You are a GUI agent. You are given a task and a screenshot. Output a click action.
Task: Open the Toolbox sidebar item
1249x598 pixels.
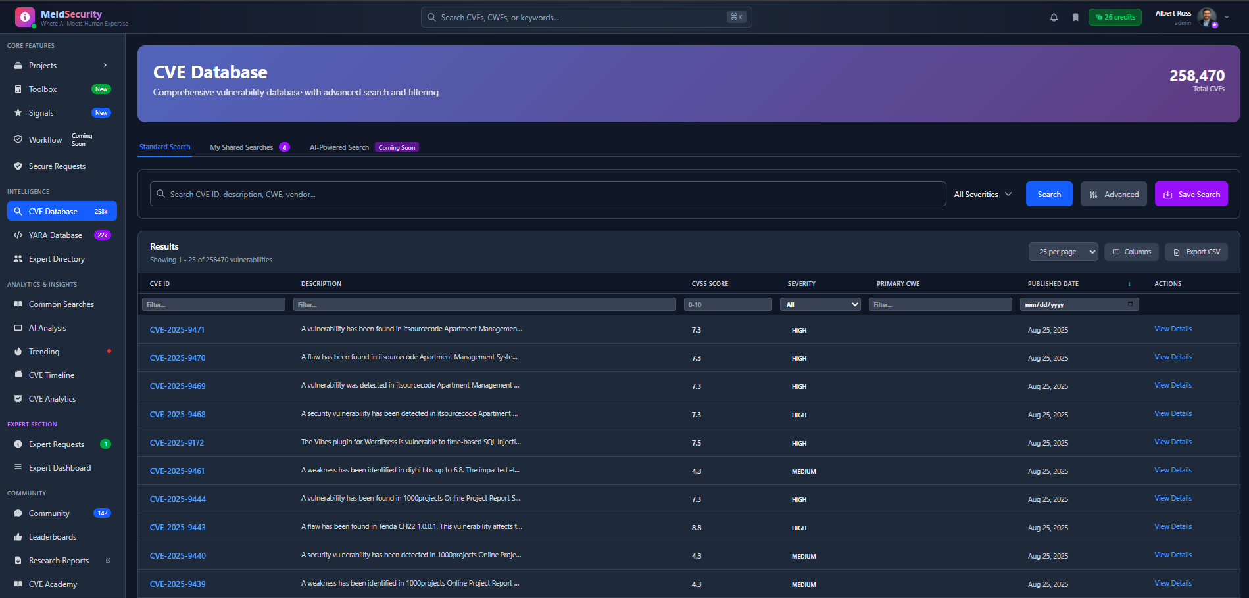click(62, 89)
